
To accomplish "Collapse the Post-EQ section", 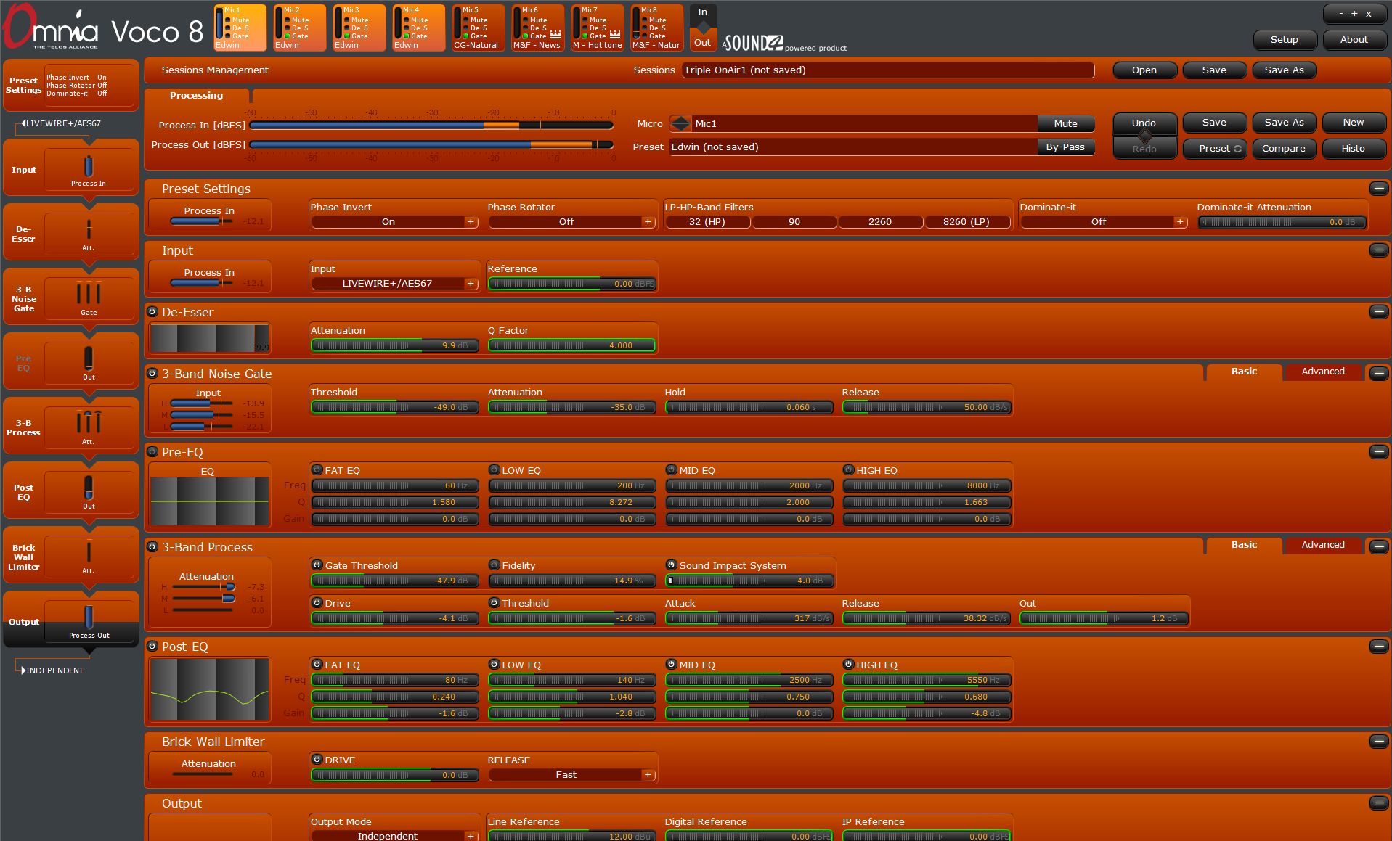I will pos(1378,647).
